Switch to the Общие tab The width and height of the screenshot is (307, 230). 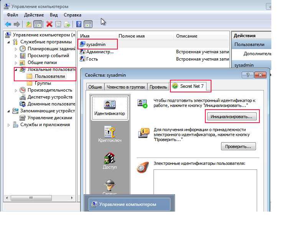point(95,87)
